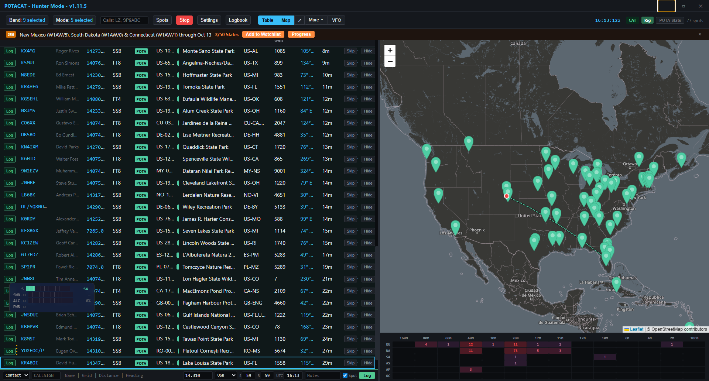This screenshot has height=381, width=709.
Task: Click the CALLSIGN entry field
Action: point(45,375)
